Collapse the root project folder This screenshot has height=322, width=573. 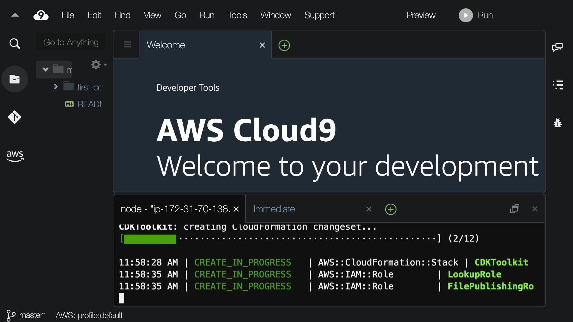coord(45,69)
